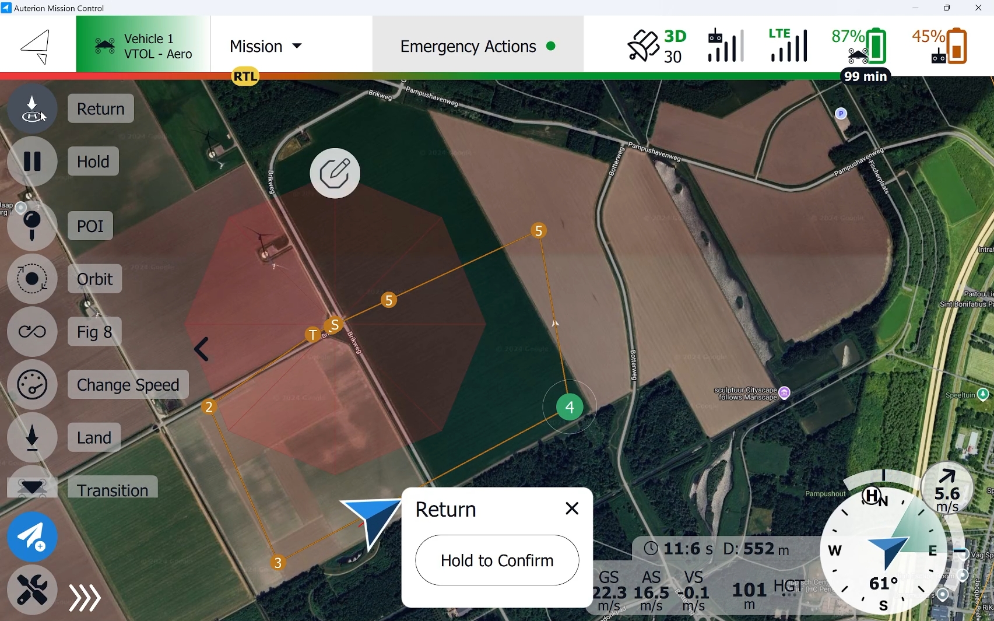Collapse the actions panel with left chevron
The width and height of the screenshot is (994, 621).
201,349
